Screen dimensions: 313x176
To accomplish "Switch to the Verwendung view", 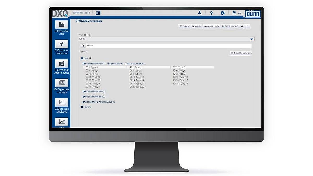I will coord(212,26).
